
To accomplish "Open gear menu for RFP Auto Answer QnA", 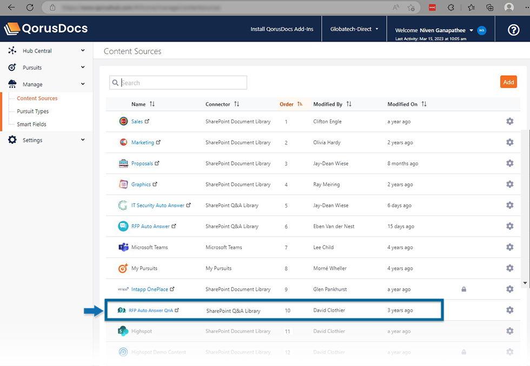I will pyautogui.click(x=509, y=310).
